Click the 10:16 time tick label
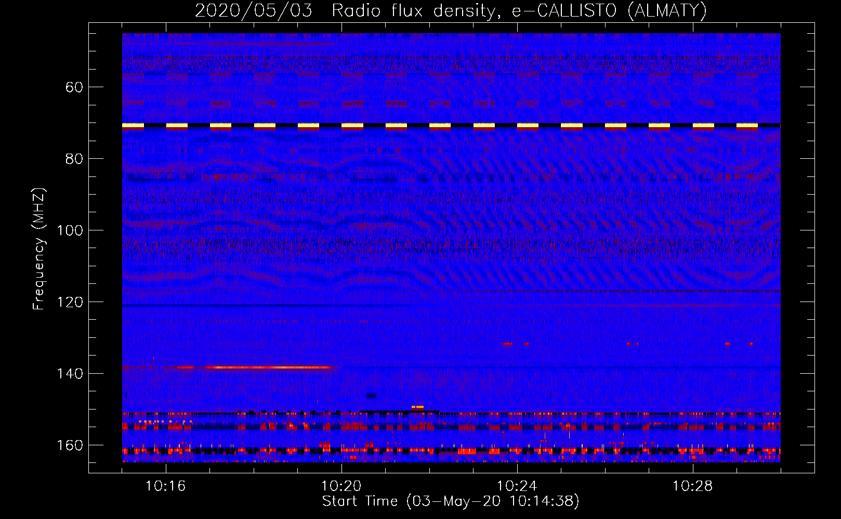 pyautogui.click(x=166, y=486)
